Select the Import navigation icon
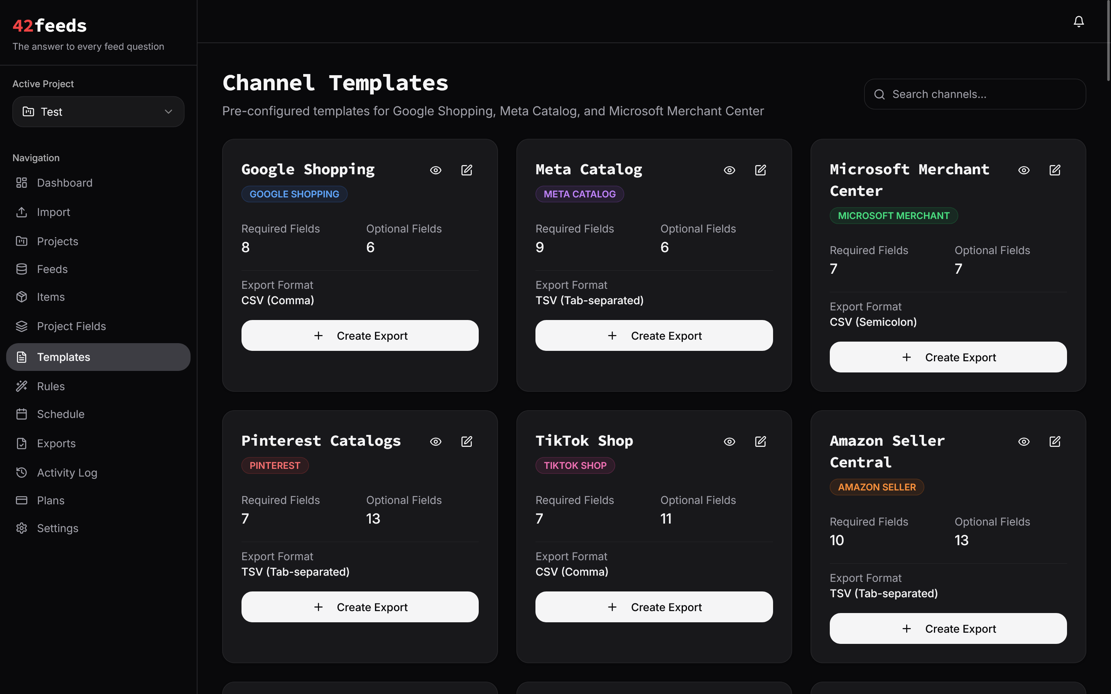 pos(22,212)
